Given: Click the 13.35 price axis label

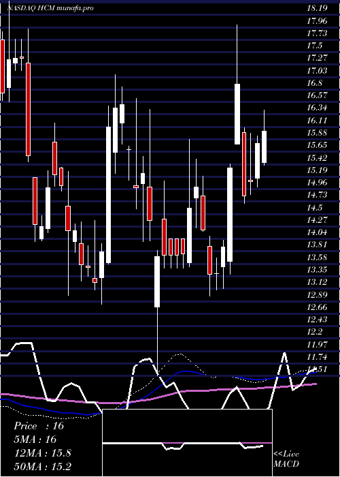Looking at the screenshot, I should pos(318,270).
